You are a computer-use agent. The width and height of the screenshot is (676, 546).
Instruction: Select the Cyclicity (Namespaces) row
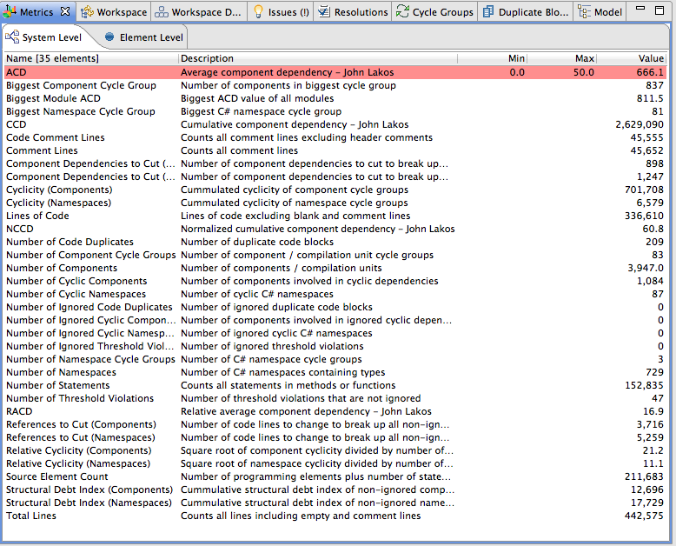(335, 203)
